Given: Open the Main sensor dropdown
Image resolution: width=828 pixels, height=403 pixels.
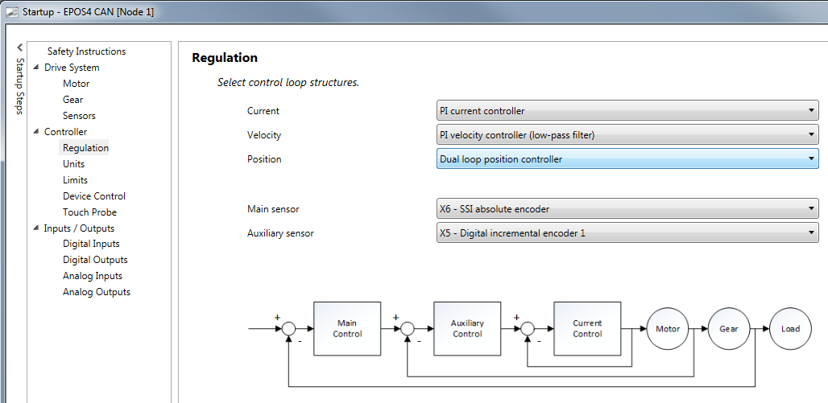Looking at the screenshot, I should 627,209.
